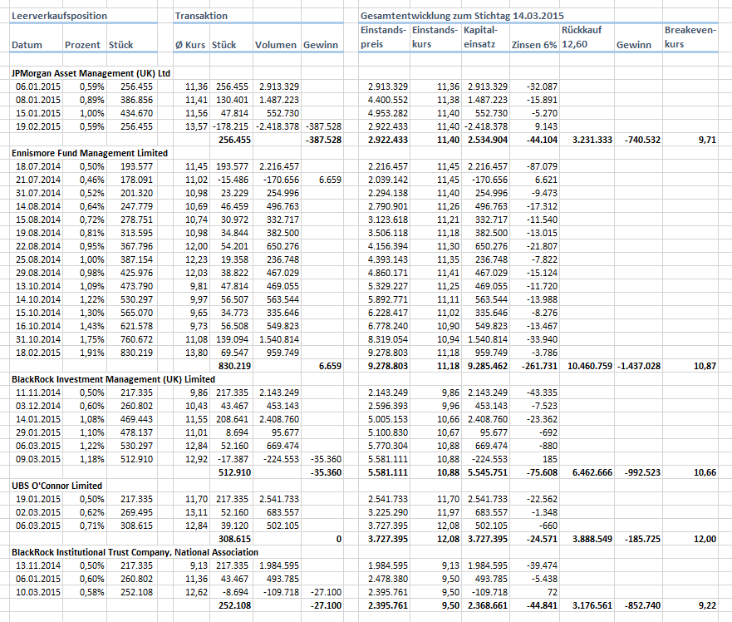Select date cell 06.01.2015 under JPMorgan
The image size is (732, 622).
[x=38, y=86]
